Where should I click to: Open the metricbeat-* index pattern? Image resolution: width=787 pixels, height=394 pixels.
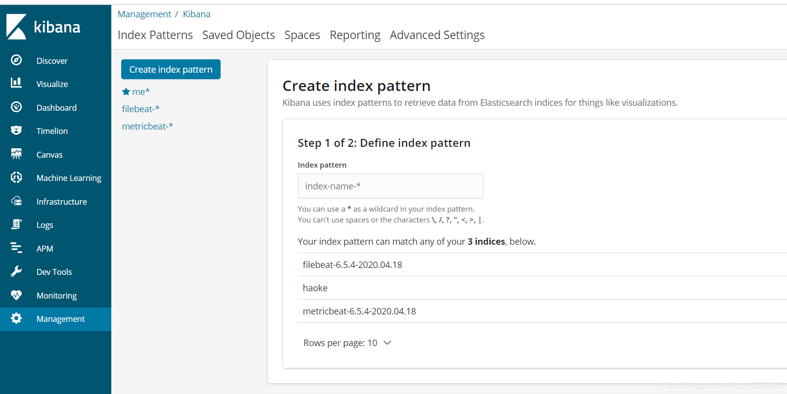click(x=147, y=126)
